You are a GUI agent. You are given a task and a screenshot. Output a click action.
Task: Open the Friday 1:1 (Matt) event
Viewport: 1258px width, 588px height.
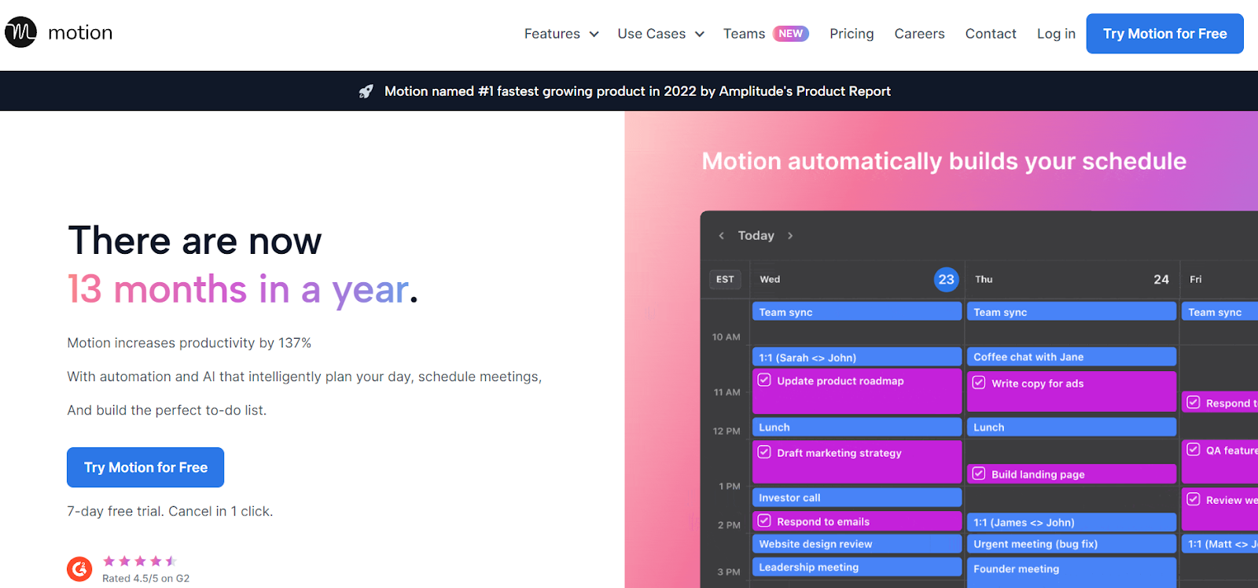click(1219, 544)
